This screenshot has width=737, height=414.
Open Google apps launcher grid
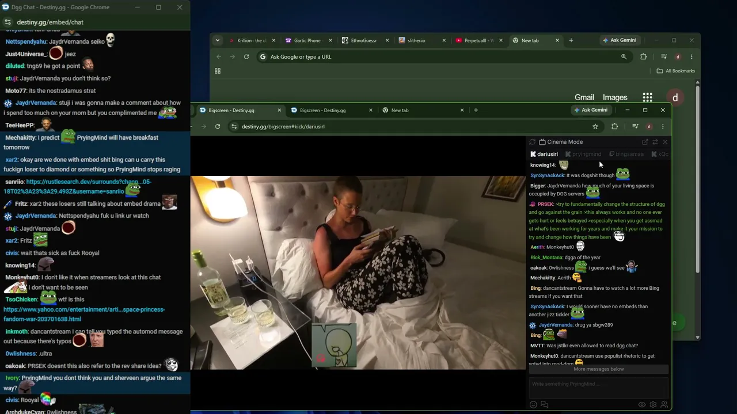[x=648, y=97]
